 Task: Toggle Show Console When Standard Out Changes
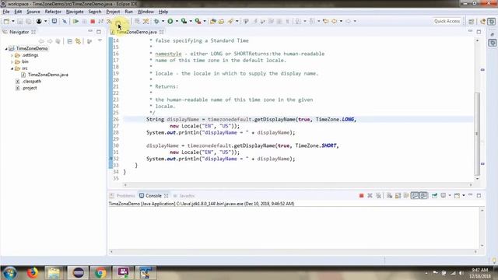[415, 195]
